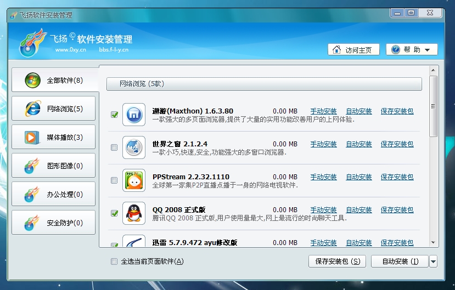
Task: Click 手动安装 for QQ 2008
Action: (323, 210)
